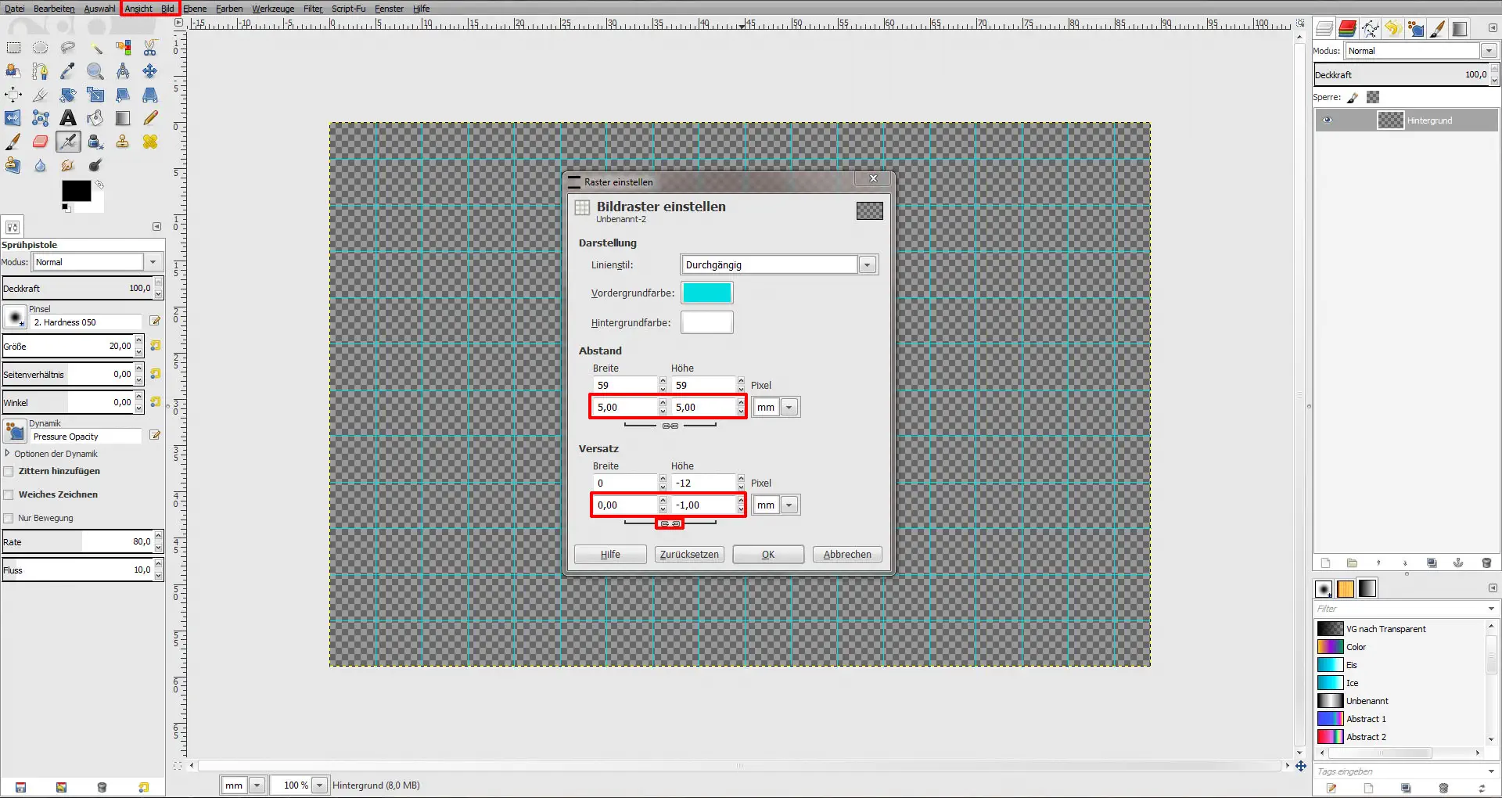Confirm the grid dialog with OK
Screen dimensions: 1502x798
click(767, 554)
